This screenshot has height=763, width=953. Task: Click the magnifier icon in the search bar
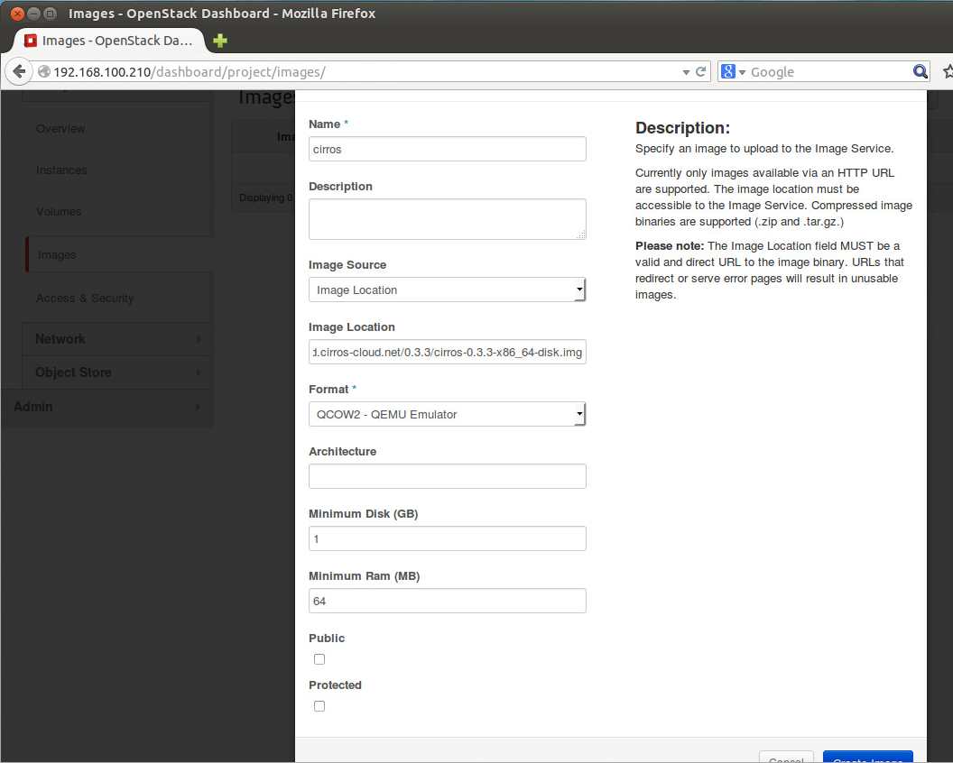(x=920, y=71)
